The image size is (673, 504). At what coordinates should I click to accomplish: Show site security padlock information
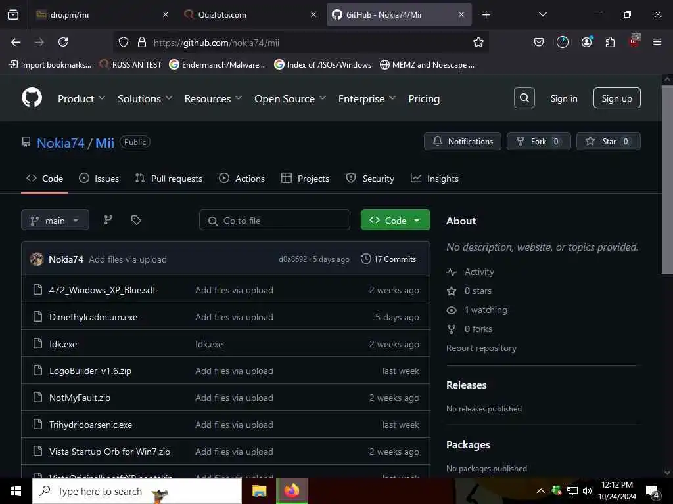click(x=142, y=42)
